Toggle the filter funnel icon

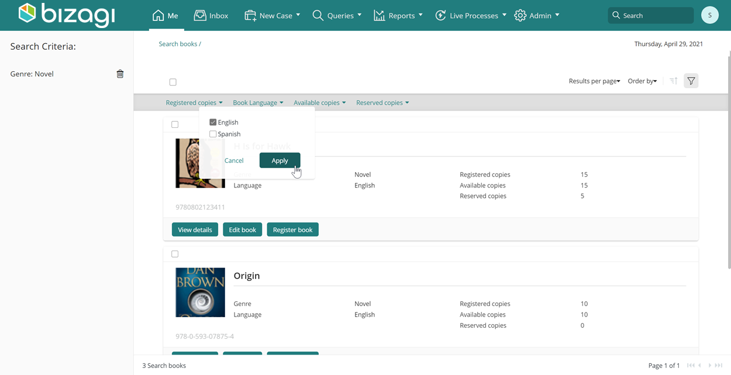pos(691,81)
